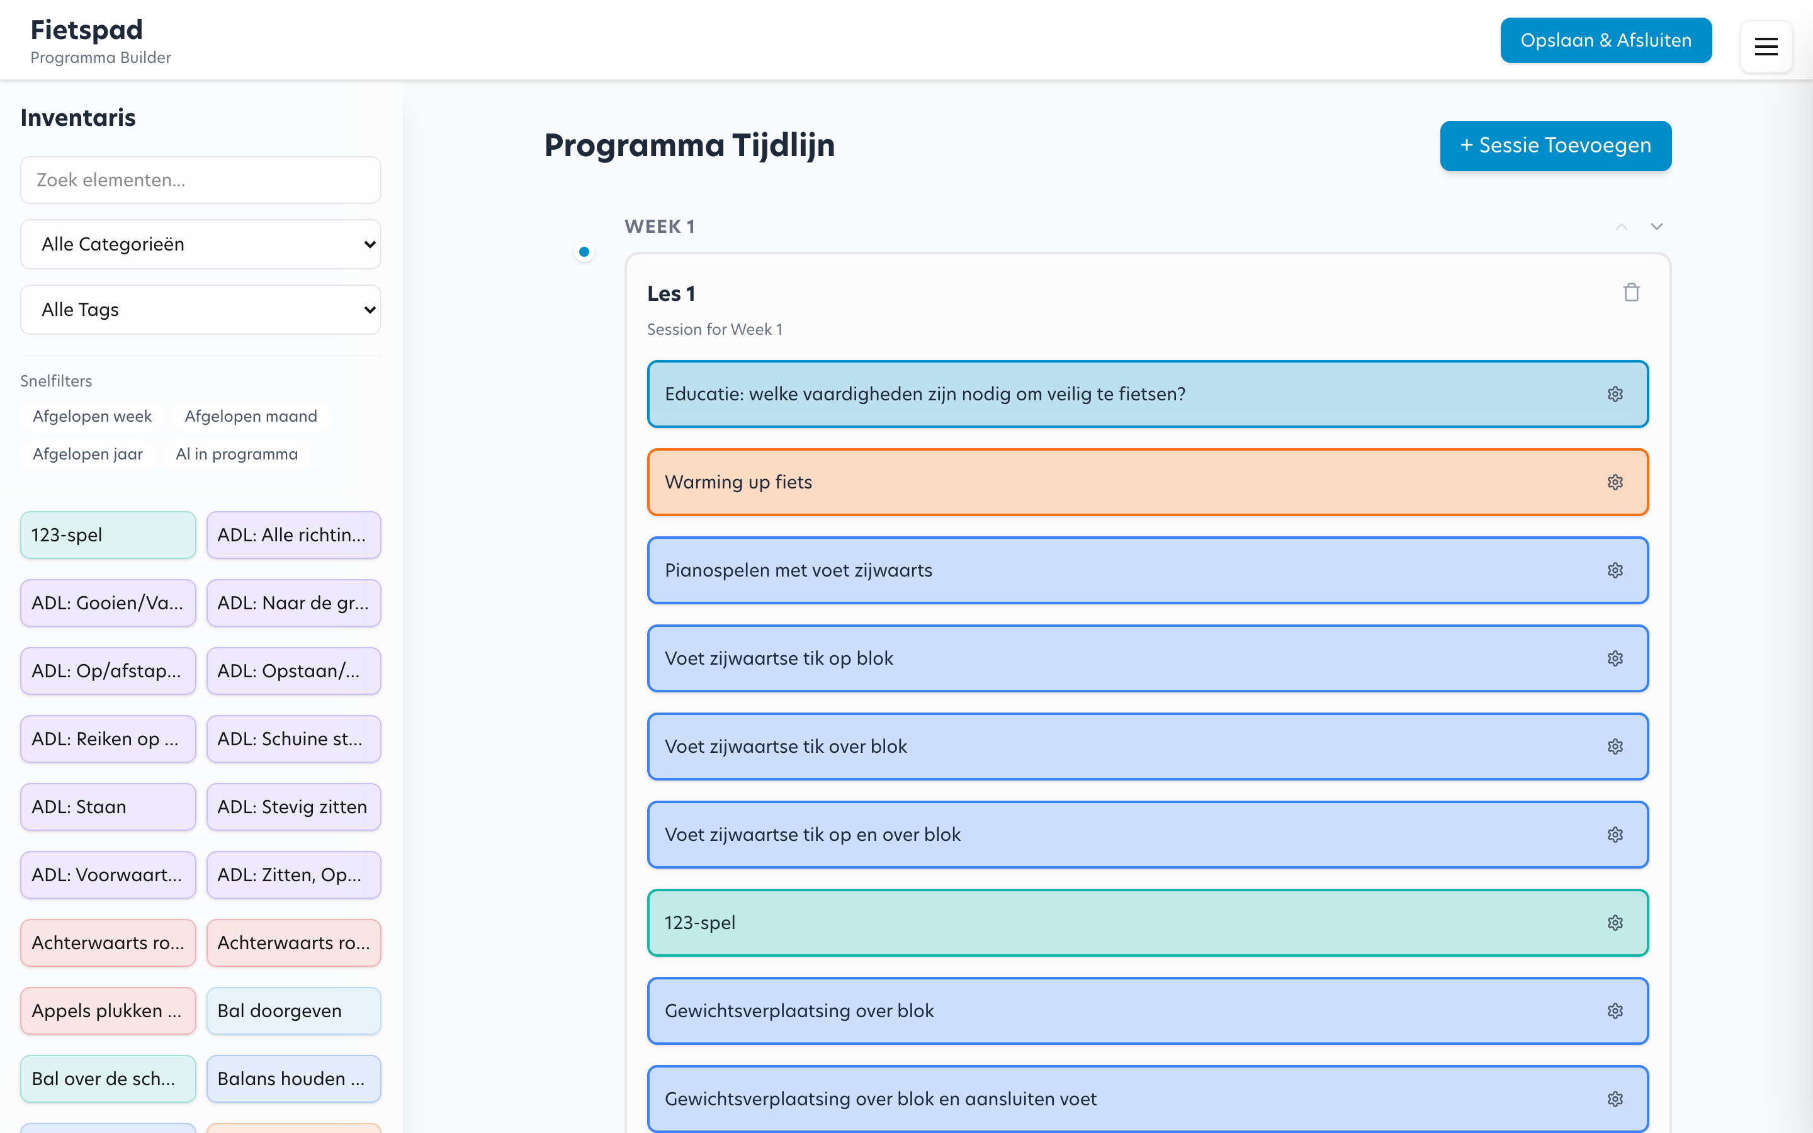
Task: Open settings for Voet zijwaartse tik over blok
Action: [1615, 747]
